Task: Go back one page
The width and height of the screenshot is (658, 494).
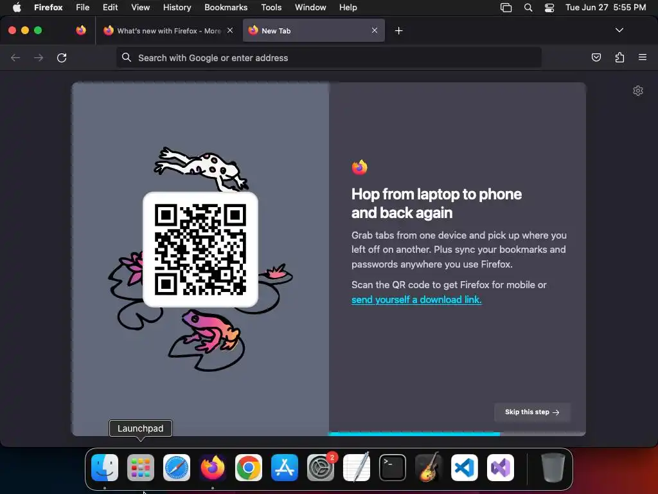Action: point(15,57)
